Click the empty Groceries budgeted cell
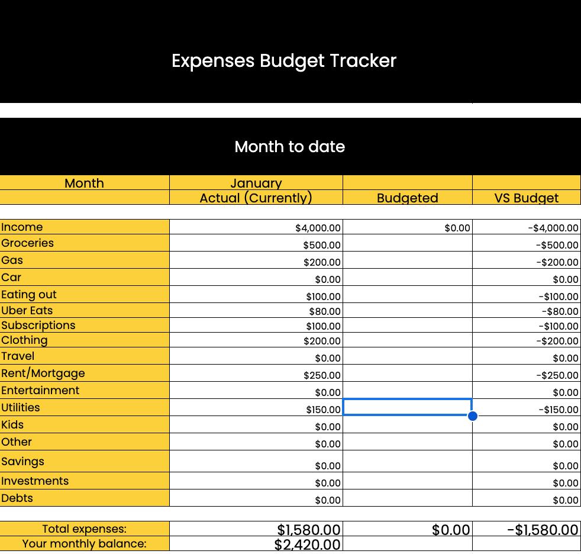This screenshot has width=581, height=554. tap(408, 243)
